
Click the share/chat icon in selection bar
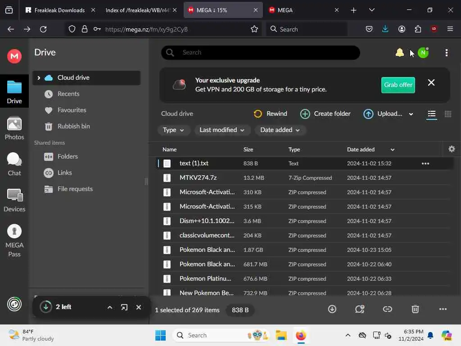click(360, 309)
